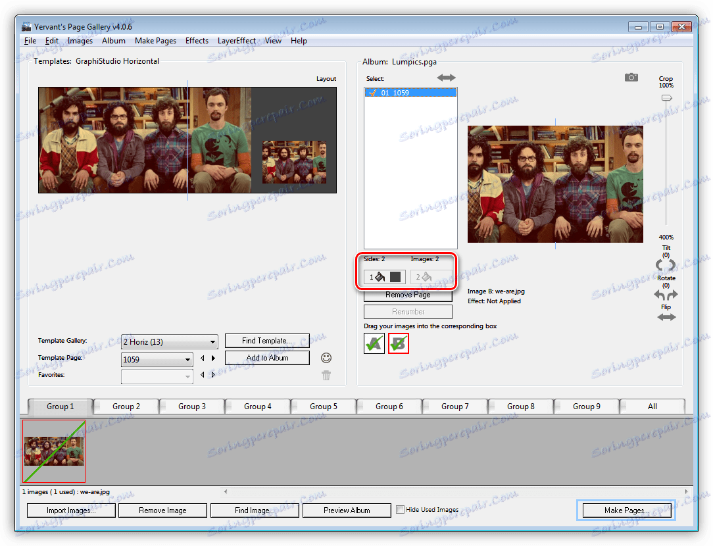Click the application icon in title bar

(x=26, y=27)
